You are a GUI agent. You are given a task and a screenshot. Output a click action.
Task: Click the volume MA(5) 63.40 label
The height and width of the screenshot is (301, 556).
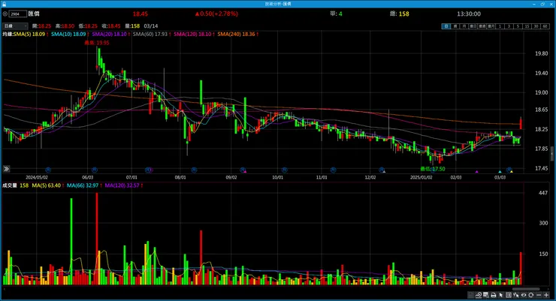coord(46,185)
